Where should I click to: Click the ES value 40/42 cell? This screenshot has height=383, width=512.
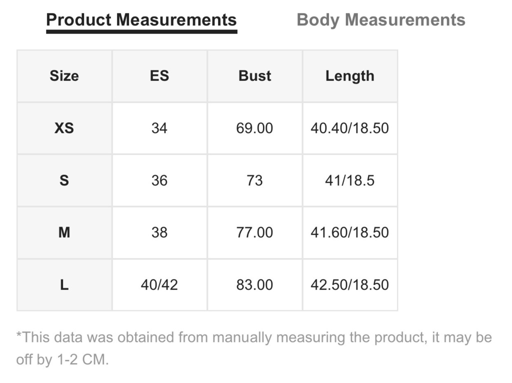coord(159,284)
